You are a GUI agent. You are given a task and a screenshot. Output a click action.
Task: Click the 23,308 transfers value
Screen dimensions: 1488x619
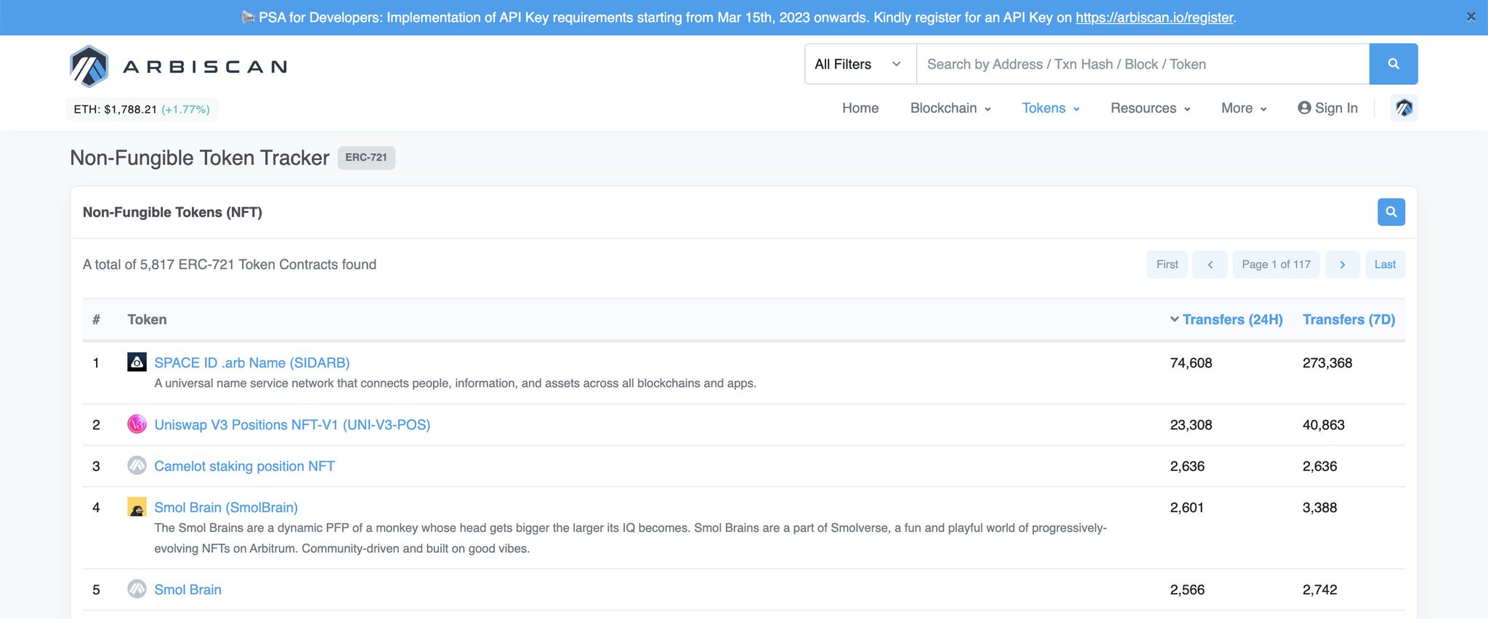point(1191,424)
